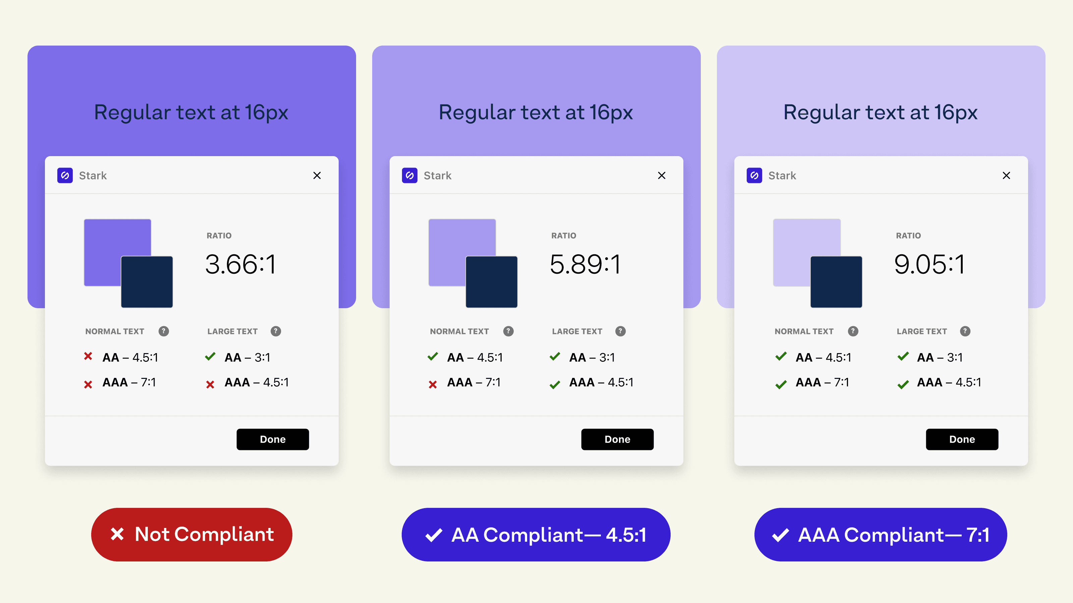The height and width of the screenshot is (603, 1073).
Task: Click the red X close button on first card
Action: [x=317, y=175]
